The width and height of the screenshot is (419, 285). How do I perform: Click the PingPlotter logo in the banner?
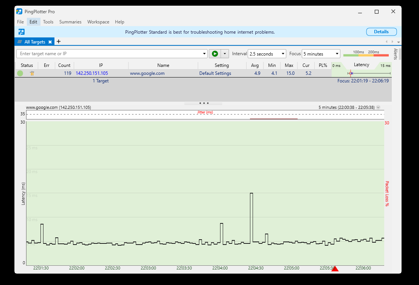(x=22, y=32)
